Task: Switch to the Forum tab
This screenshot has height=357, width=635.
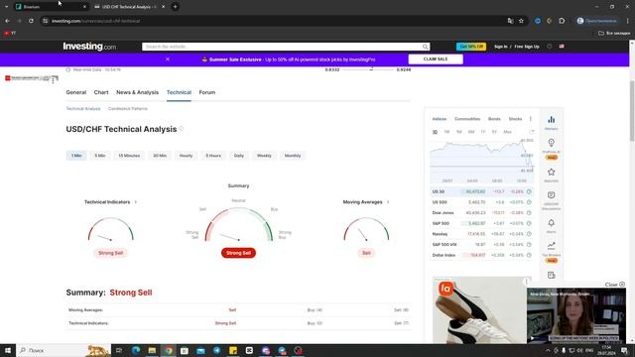Action: (x=207, y=92)
